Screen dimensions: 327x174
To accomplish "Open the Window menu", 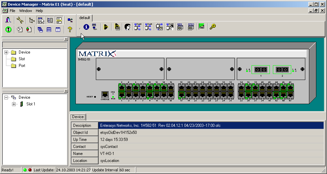I will click(25, 11).
